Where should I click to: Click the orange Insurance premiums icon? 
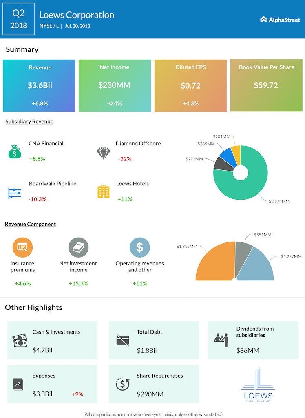coord(23,247)
